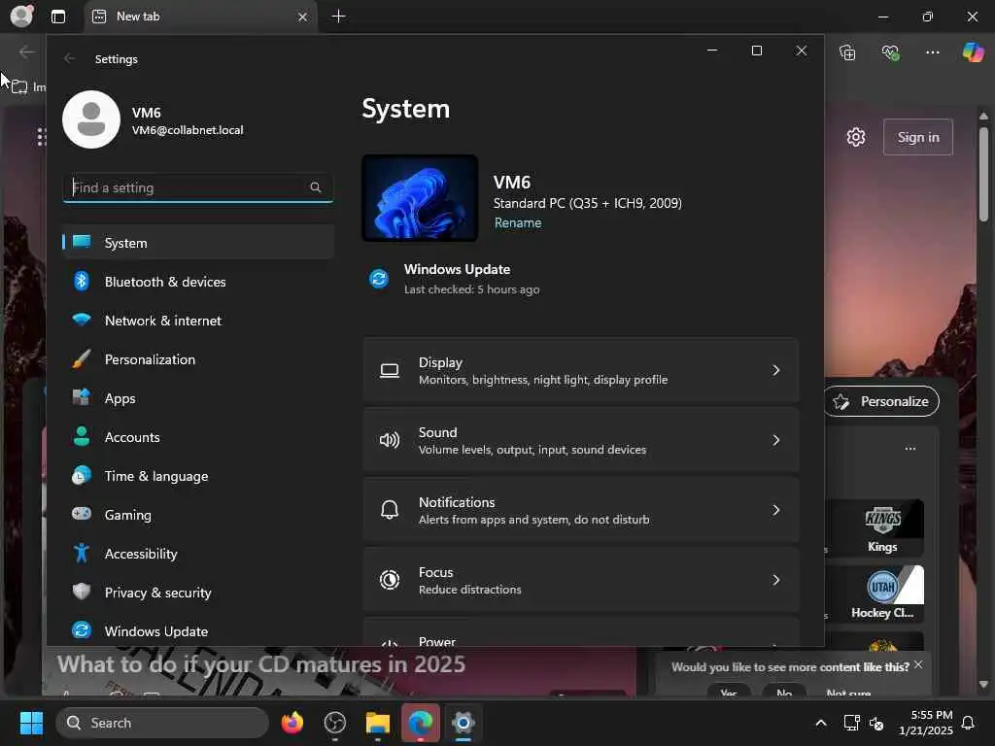Open the Windows Update status tile
The width and height of the screenshot is (995, 746).
456,279
